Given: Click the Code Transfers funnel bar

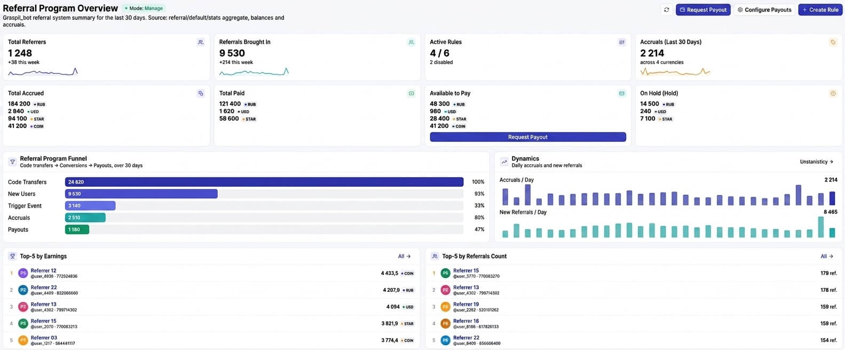Looking at the screenshot, I should tap(264, 182).
